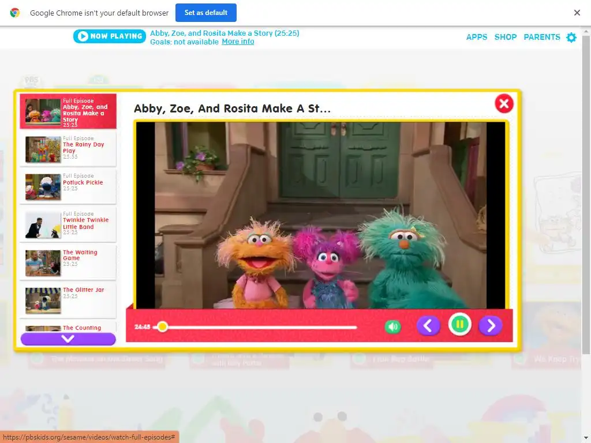Open the PARENTS menu
This screenshot has width=591, height=443.
[x=541, y=37]
